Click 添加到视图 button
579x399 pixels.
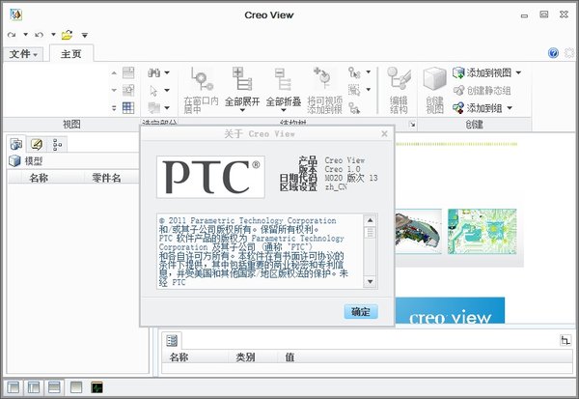click(482, 72)
